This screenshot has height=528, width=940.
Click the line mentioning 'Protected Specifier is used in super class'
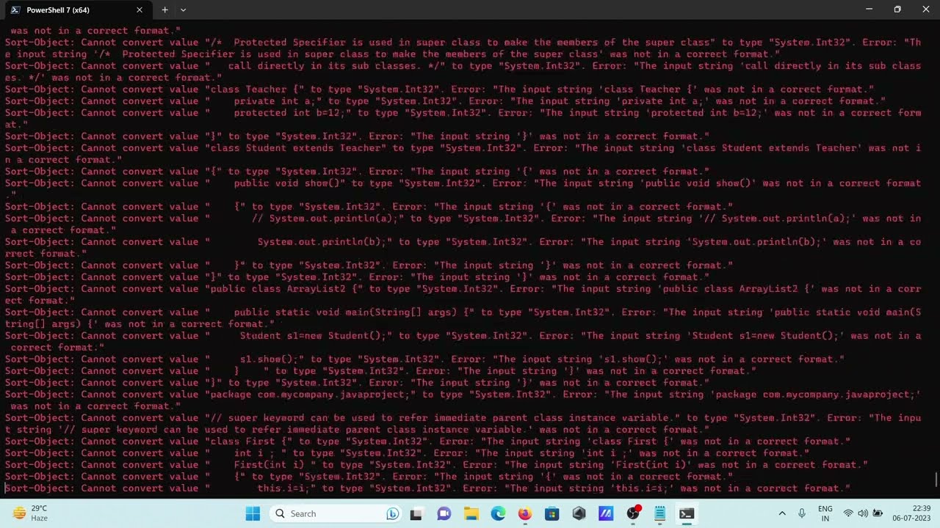[463, 48]
